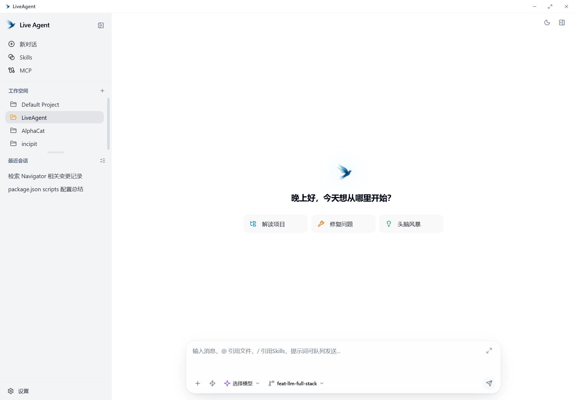Viewport: 575px width, 400px height.
Task: Click the 头脑风暴 lightbulb icon
Action: click(x=389, y=224)
